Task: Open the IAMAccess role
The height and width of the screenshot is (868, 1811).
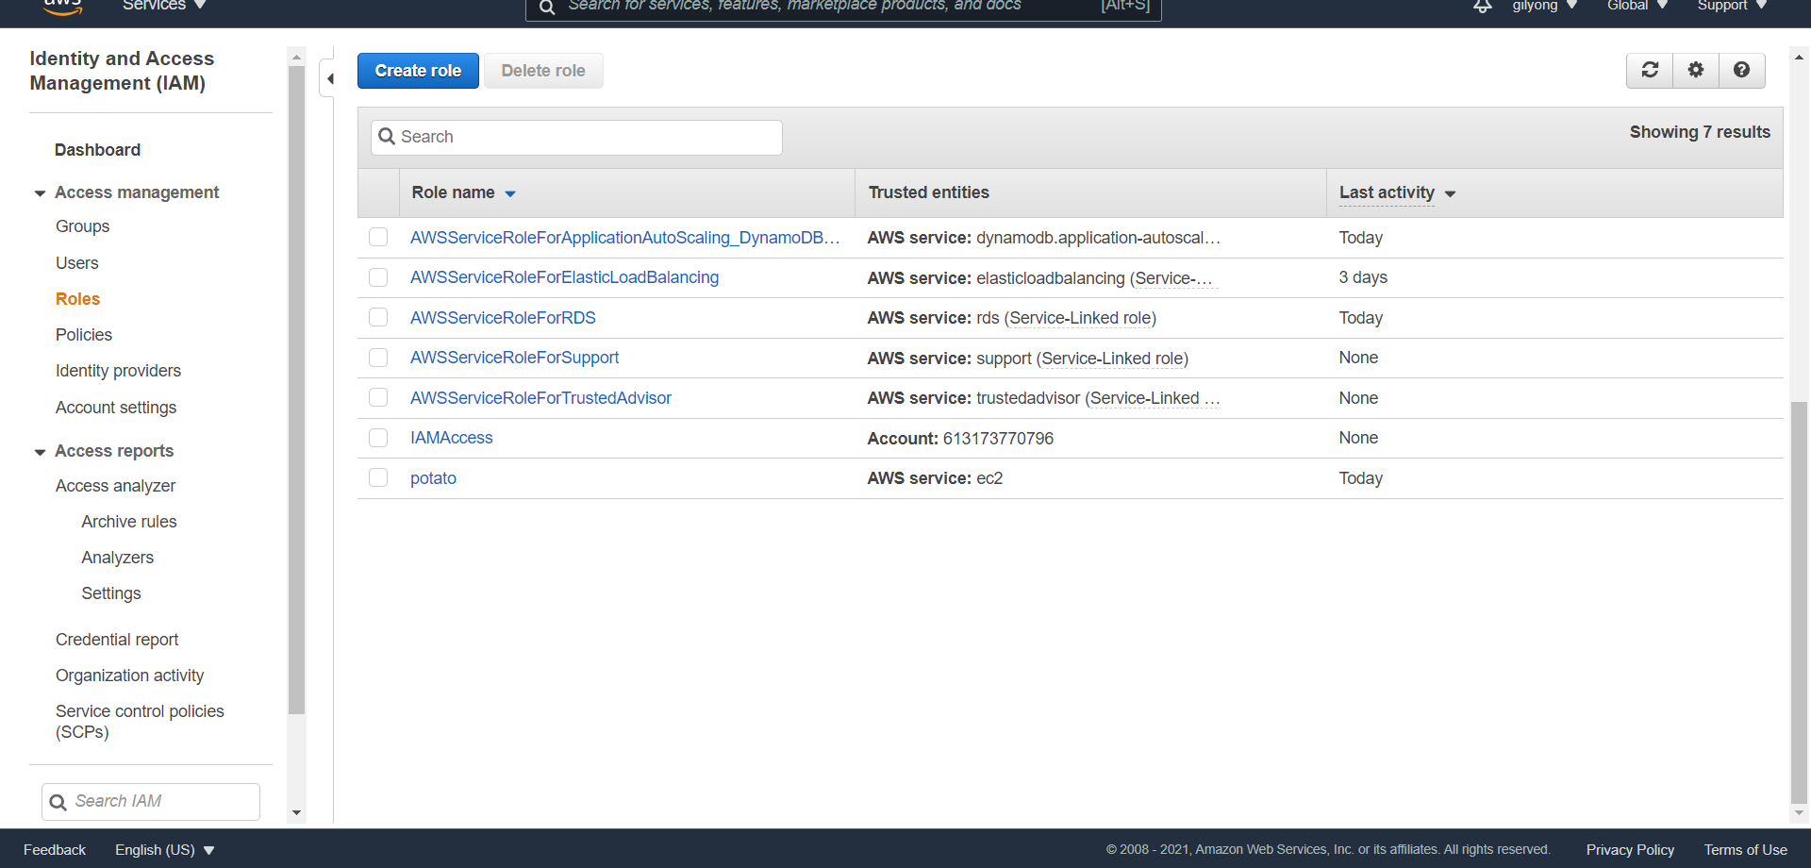Action: (x=451, y=438)
